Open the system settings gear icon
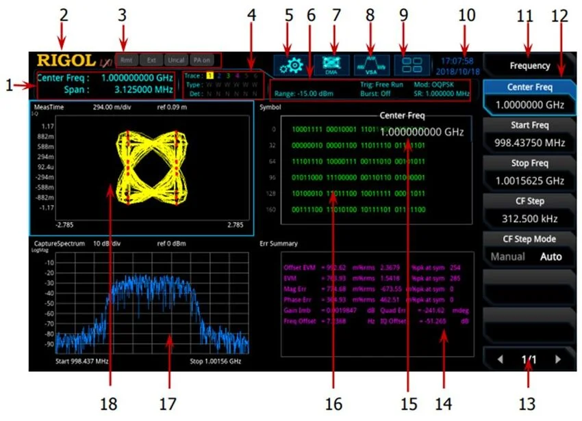 [292, 66]
